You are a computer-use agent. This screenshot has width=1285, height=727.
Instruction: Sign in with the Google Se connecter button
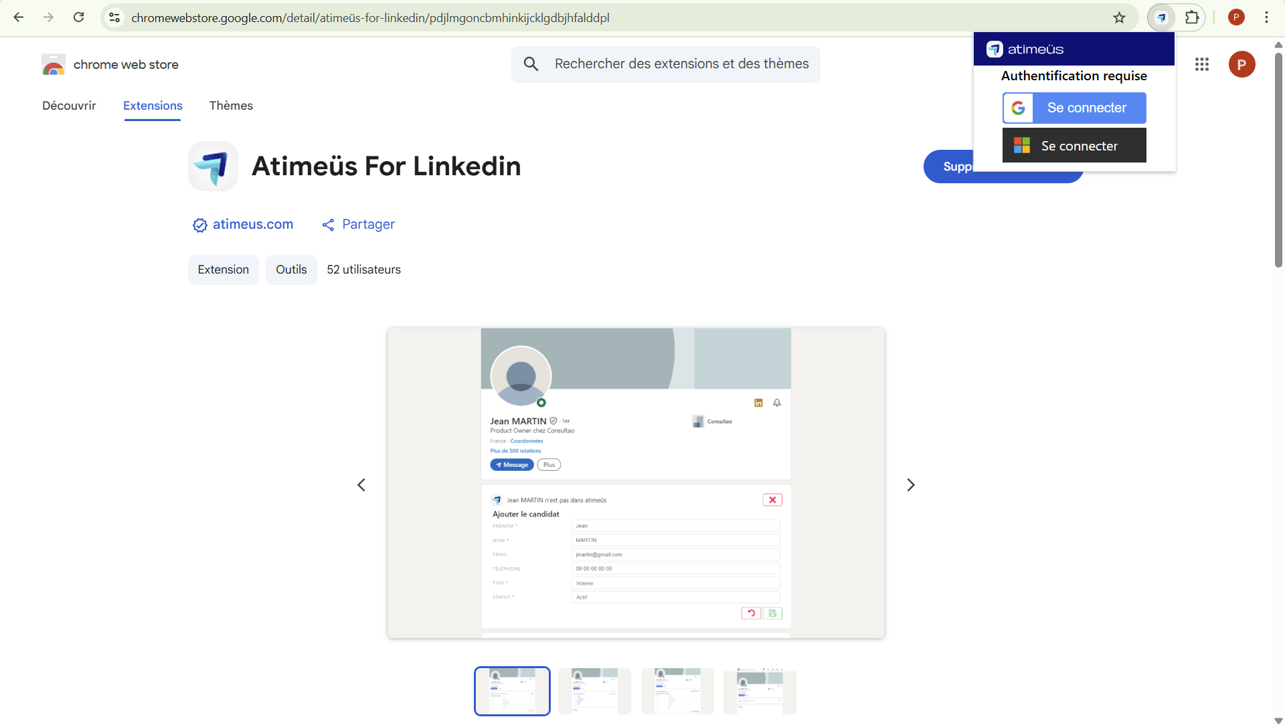(1074, 108)
